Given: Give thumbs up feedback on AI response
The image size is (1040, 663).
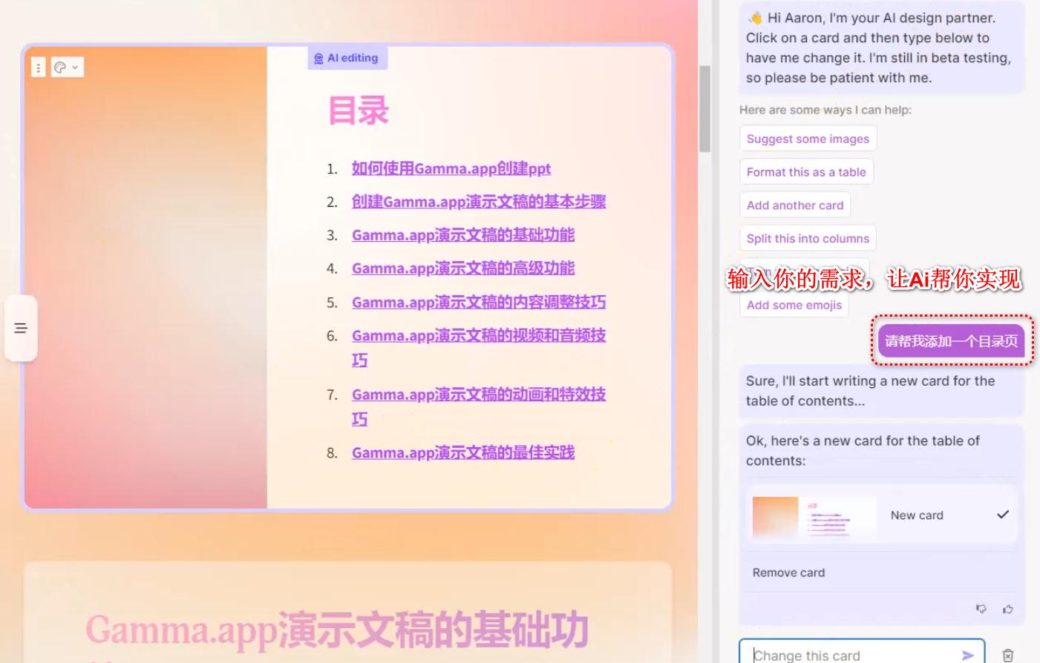Looking at the screenshot, I should [1007, 608].
